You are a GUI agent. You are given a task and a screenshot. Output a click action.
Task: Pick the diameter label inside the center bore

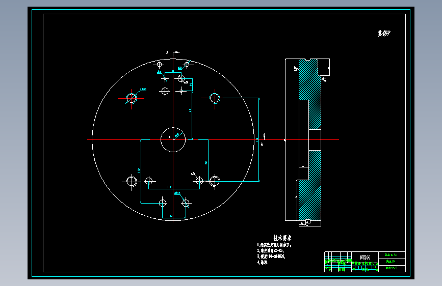tap(177, 135)
